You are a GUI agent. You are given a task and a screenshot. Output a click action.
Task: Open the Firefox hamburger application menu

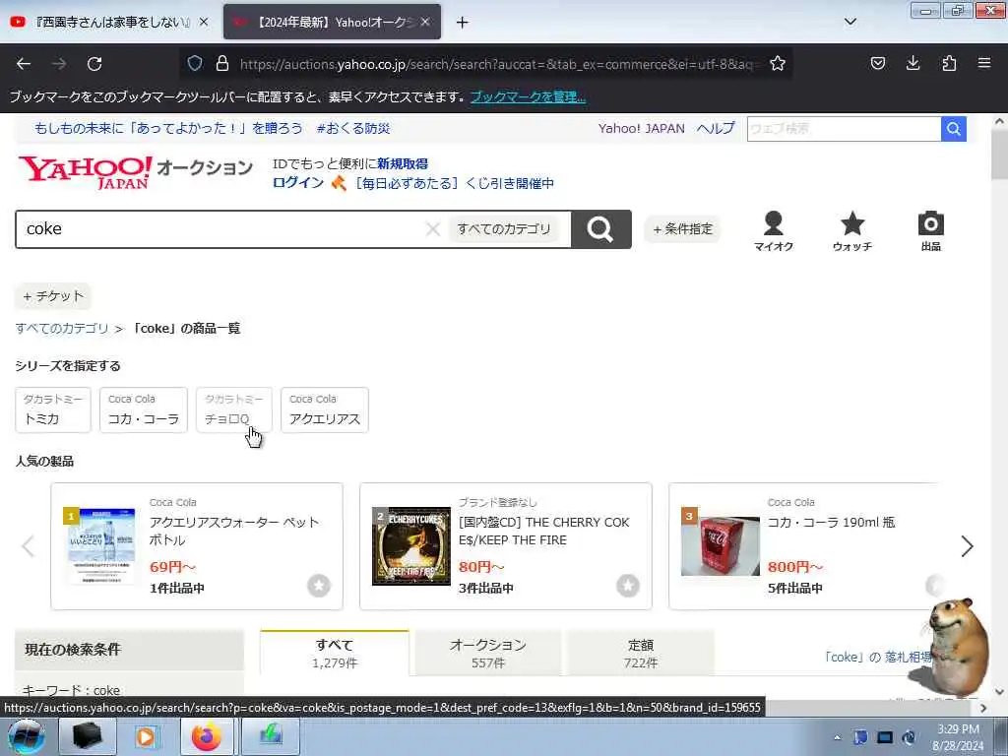[x=984, y=63]
